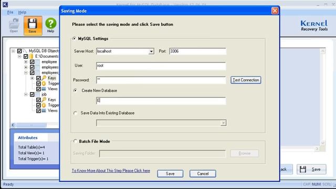
Task: Uncheck the Keys checkbox under job
Action: coord(38,100)
